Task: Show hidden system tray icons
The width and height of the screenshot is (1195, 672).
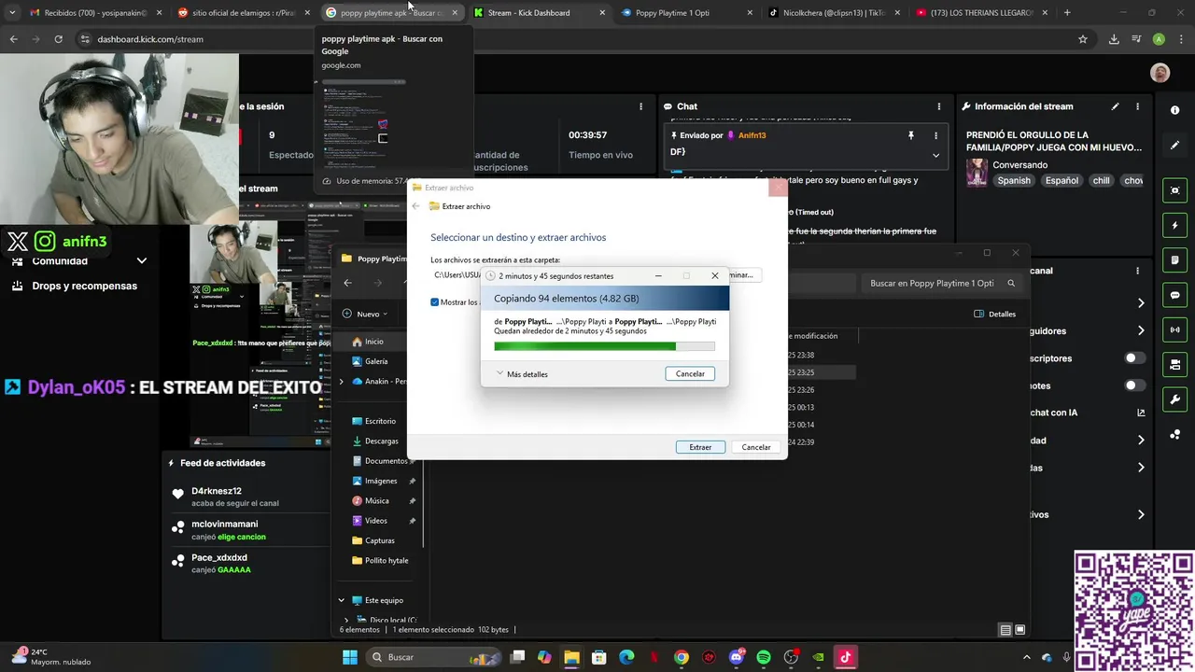Action: pos(1027,657)
